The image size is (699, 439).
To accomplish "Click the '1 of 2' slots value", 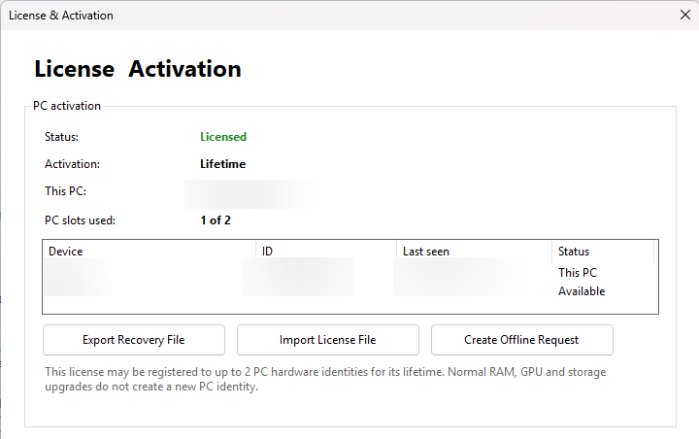I will (216, 220).
